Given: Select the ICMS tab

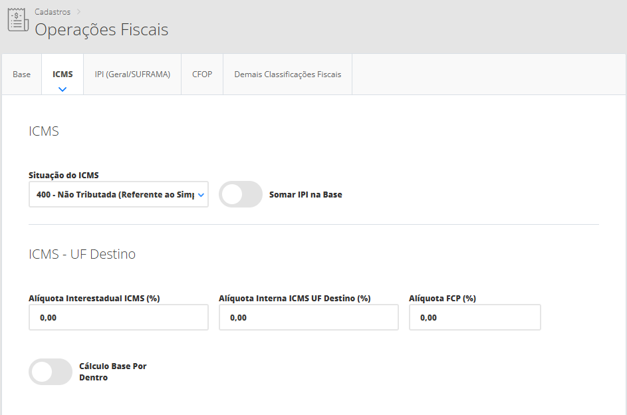Looking at the screenshot, I should pos(63,74).
